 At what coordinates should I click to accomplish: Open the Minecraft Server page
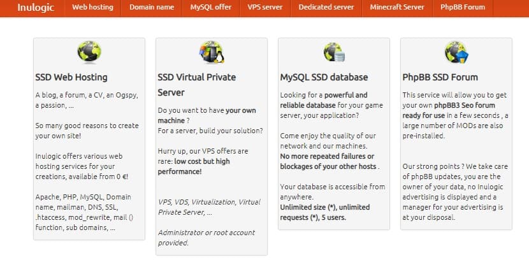tap(397, 7)
